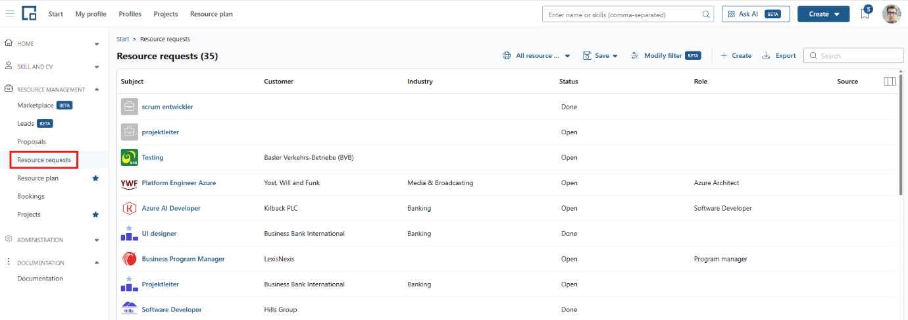Open Projects in the top navigation
Image resolution: width=908 pixels, height=320 pixels.
click(166, 14)
